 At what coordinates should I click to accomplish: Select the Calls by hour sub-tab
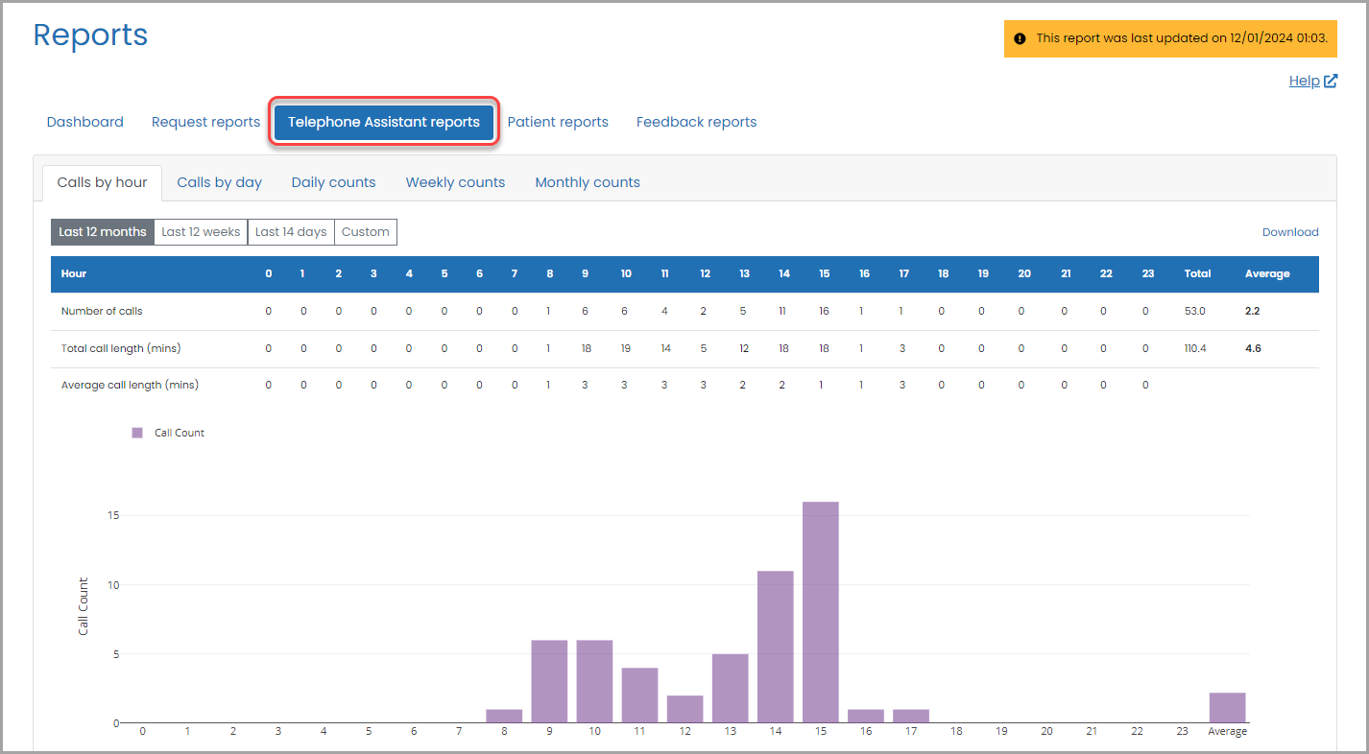[x=102, y=182]
